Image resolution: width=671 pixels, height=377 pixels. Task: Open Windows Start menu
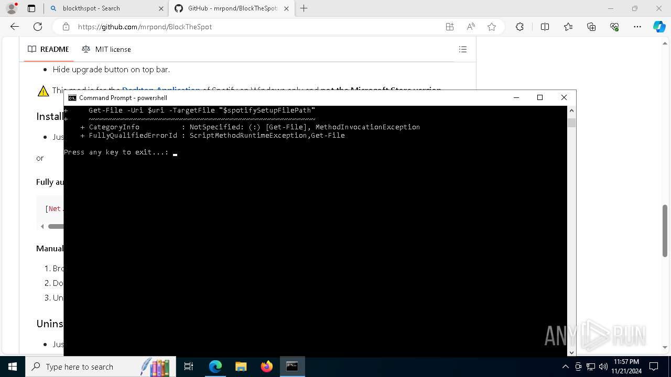pos(13,367)
